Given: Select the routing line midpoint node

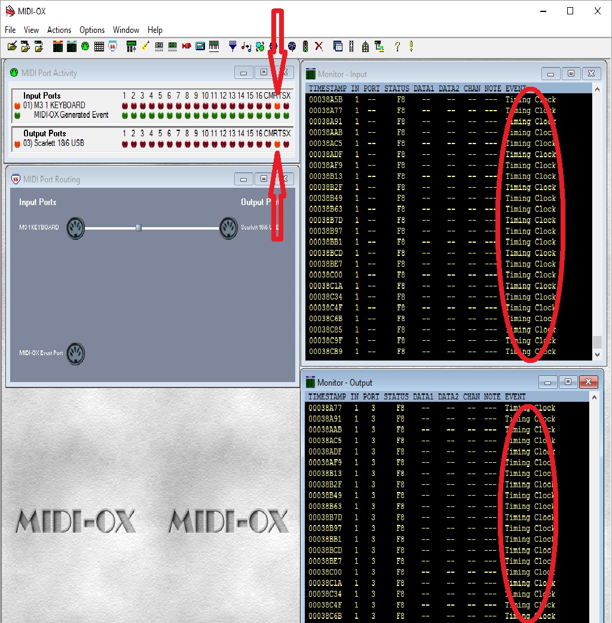Looking at the screenshot, I should [139, 228].
